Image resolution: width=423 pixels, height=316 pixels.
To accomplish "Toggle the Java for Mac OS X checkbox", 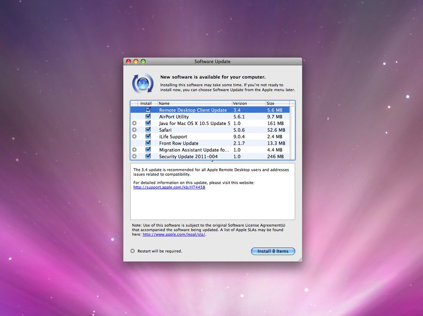I will 148,123.
